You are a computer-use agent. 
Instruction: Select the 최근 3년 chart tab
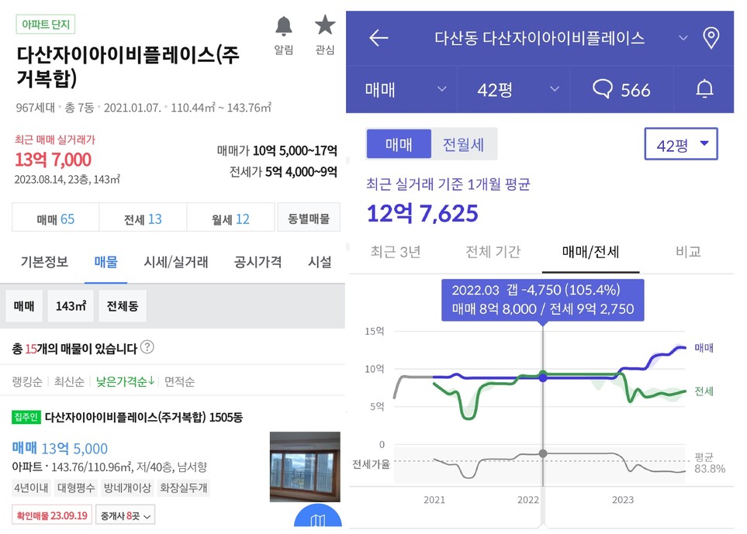point(396,252)
